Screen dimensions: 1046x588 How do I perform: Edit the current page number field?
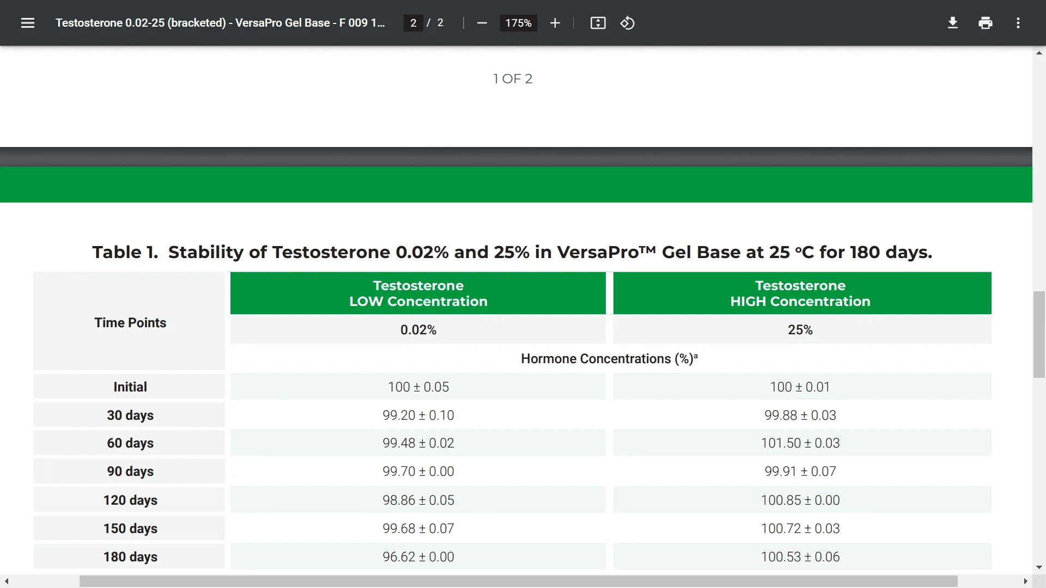click(x=413, y=23)
